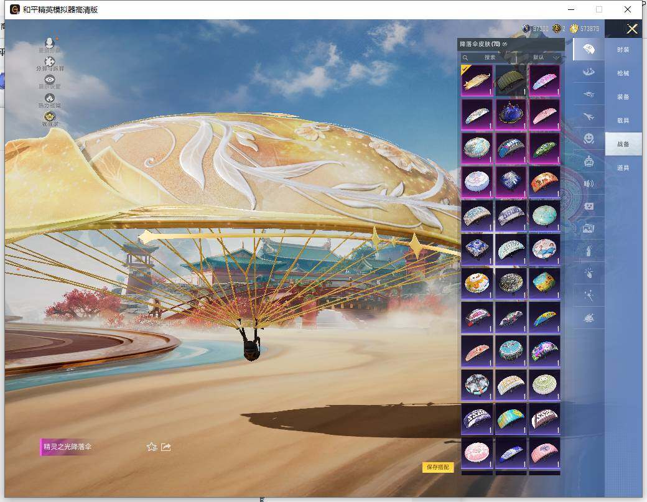Expand the 默认 sort dropdown

[x=546, y=57]
